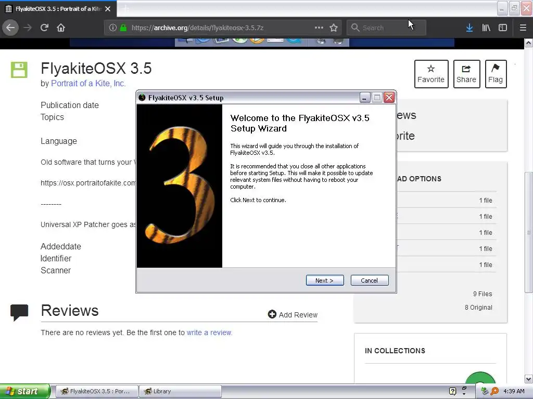Click the 9 Files entry
Viewport: 533px width, 399px height.
point(483,294)
